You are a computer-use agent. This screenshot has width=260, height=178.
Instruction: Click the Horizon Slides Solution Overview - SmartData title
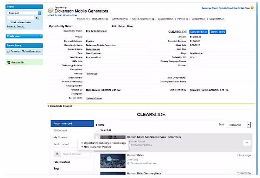pyautogui.click(x=154, y=137)
